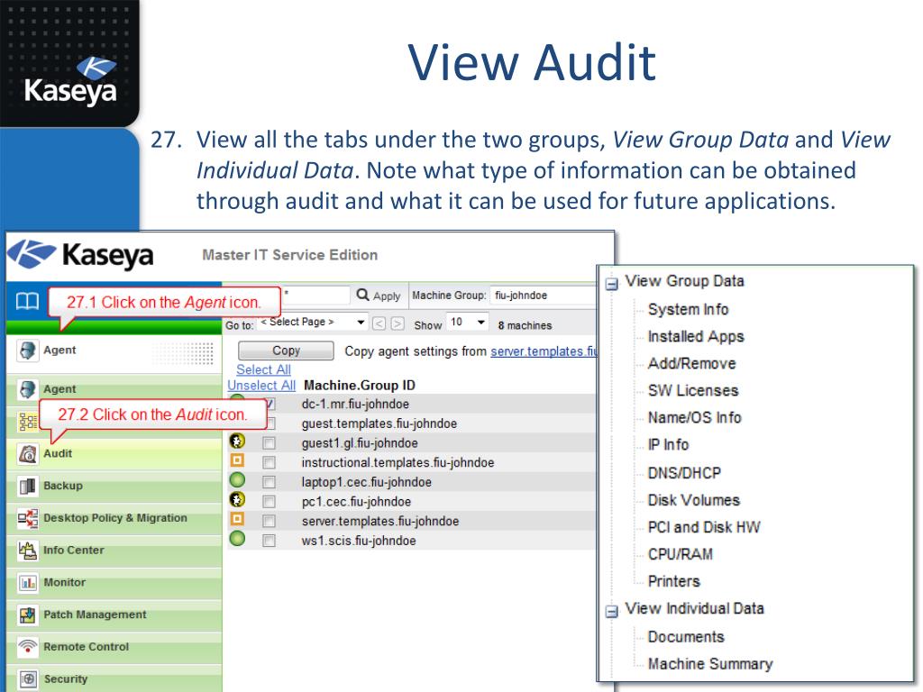The image size is (923, 692).
Task: Select the server.templates.fiu-johndoe machine name in the list
Action: click(x=380, y=522)
